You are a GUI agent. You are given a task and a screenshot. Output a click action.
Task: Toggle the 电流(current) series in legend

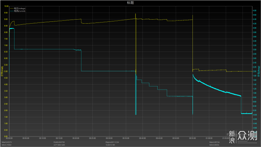(x=20, y=11)
